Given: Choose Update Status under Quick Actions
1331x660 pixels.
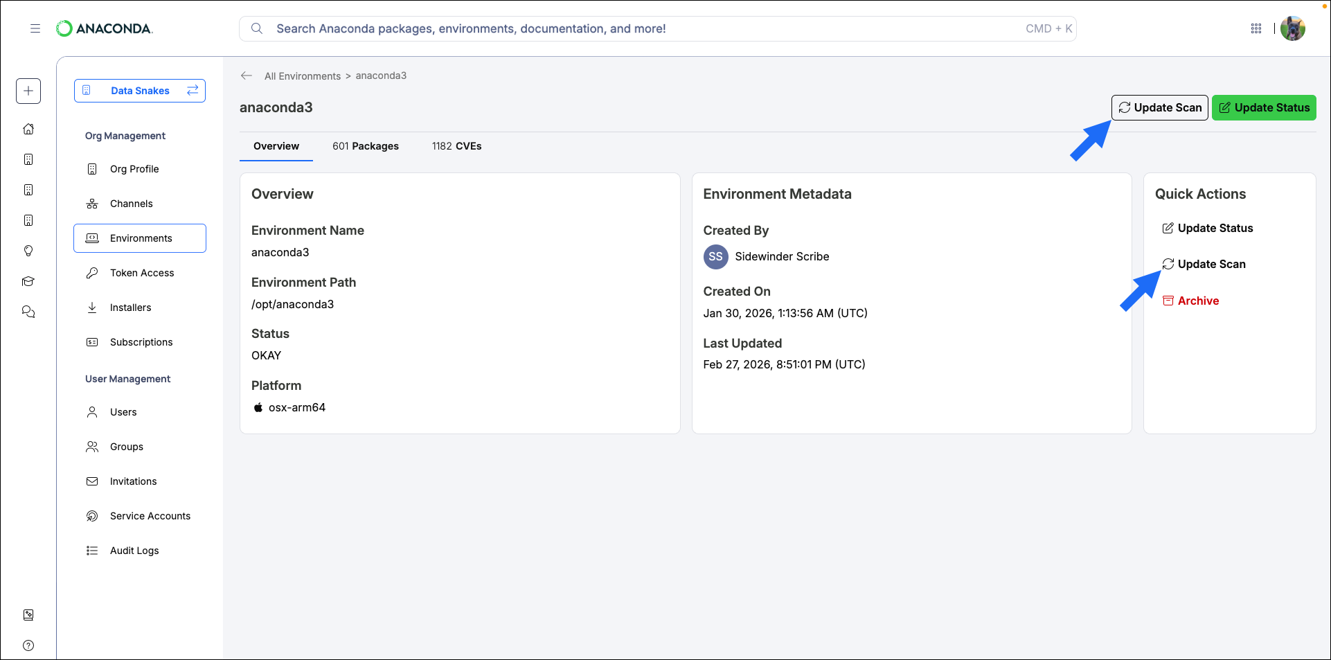Looking at the screenshot, I should point(1208,228).
